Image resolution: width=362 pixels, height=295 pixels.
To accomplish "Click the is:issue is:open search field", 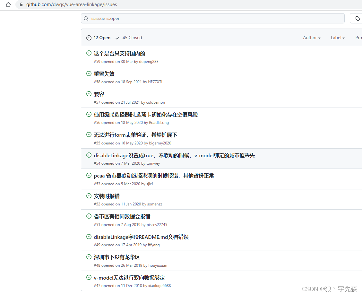I will point(212,18).
